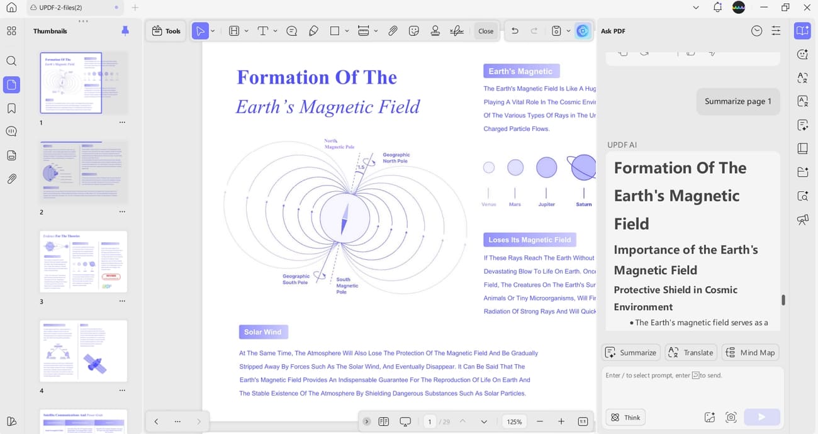Expand the shape tool dropdown

pos(346,30)
